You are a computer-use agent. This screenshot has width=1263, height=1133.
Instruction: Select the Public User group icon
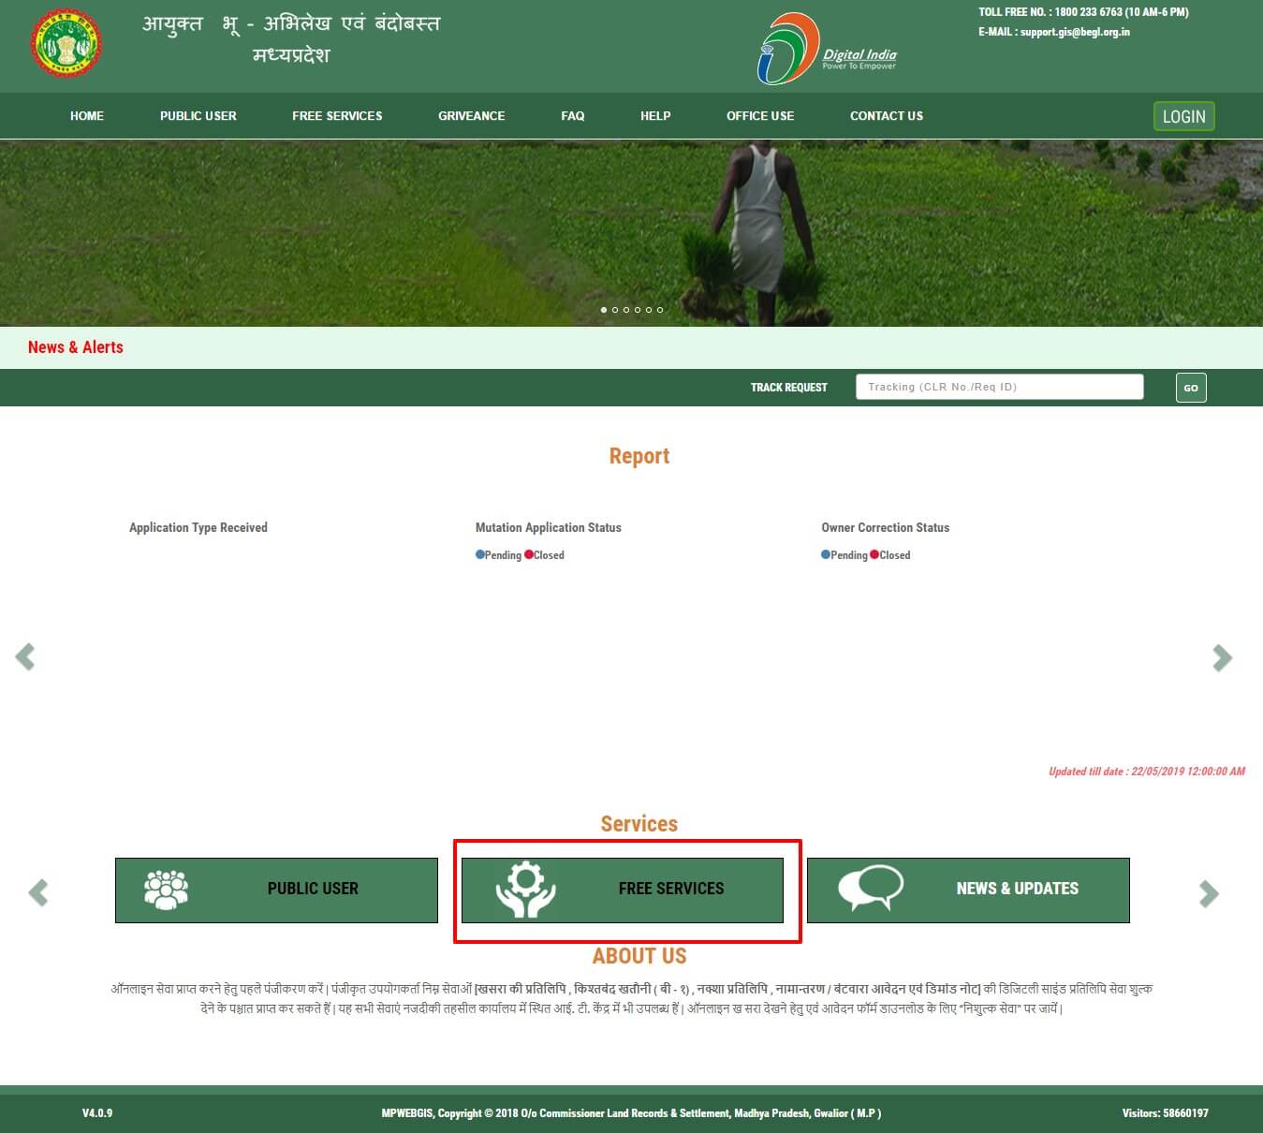click(165, 889)
